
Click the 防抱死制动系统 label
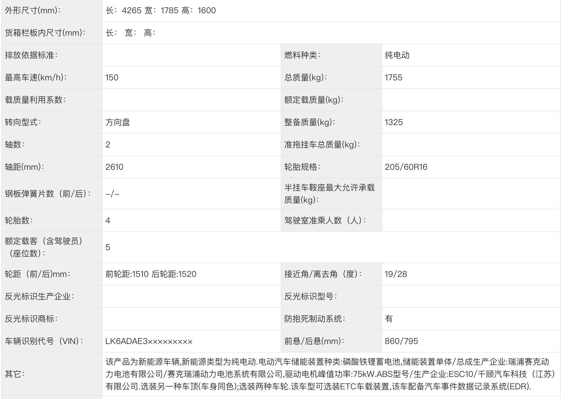tap(314, 319)
